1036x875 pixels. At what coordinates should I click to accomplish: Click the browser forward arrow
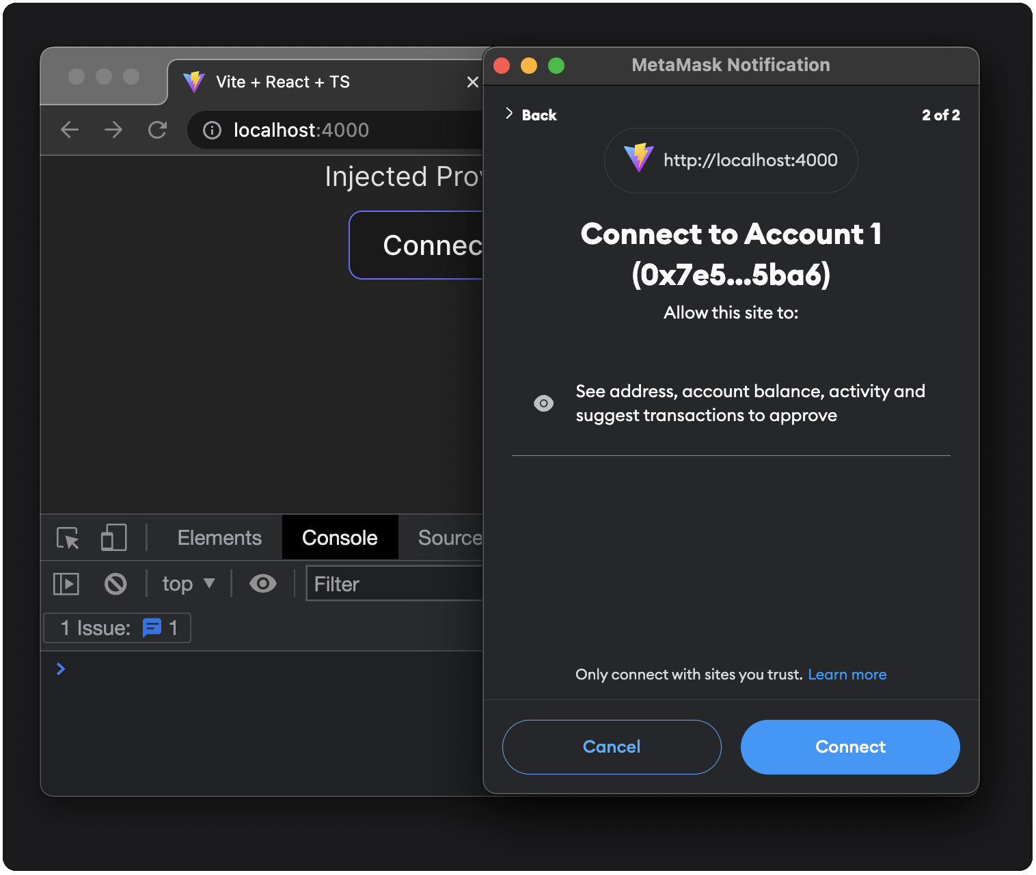point(113,130)
